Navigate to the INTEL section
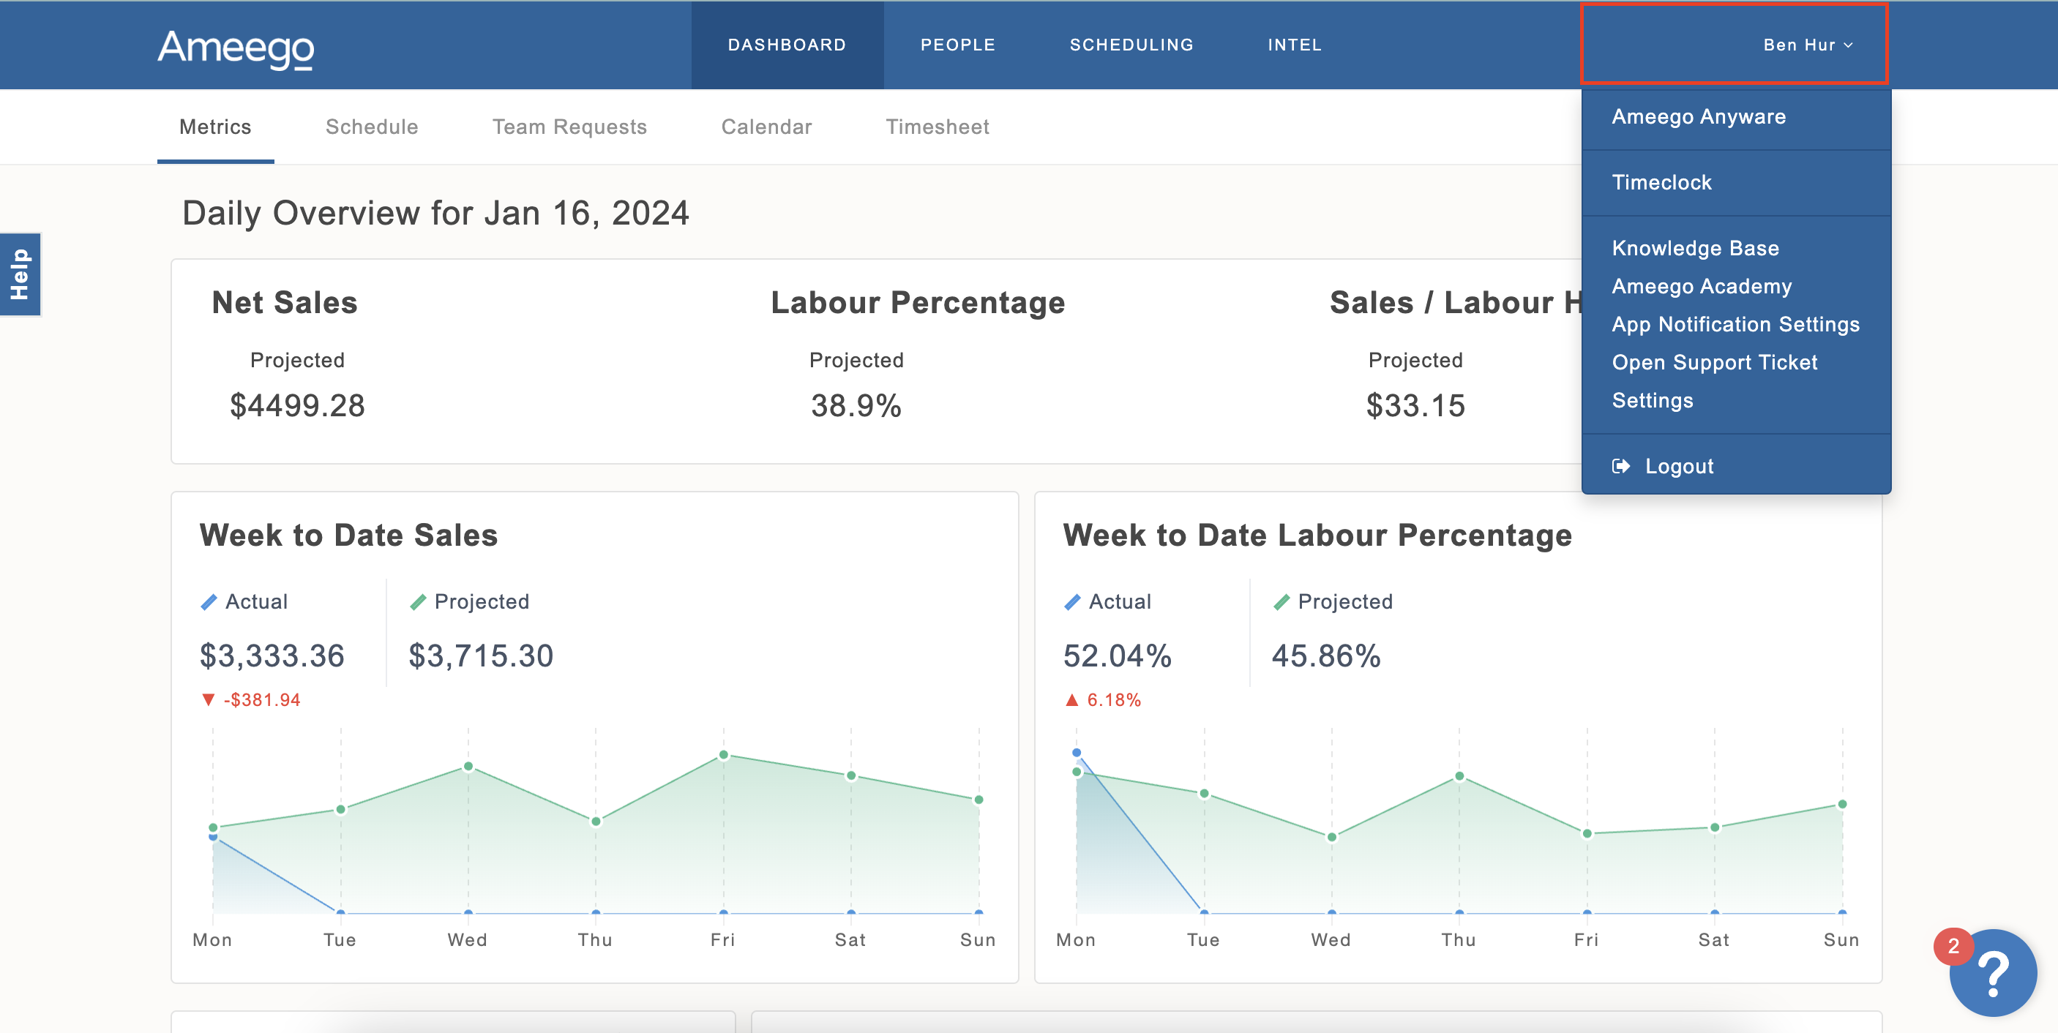 [x=1293, y=45]
